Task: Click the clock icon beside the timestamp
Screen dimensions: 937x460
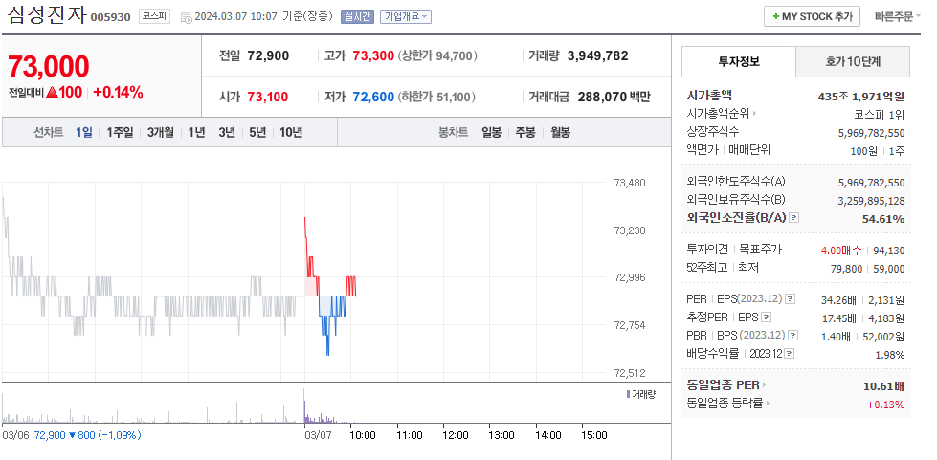Action: point(186,17)
